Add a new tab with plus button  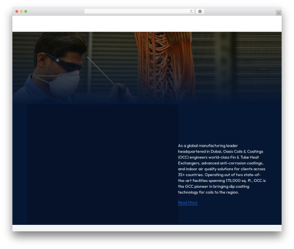point(279,13)
